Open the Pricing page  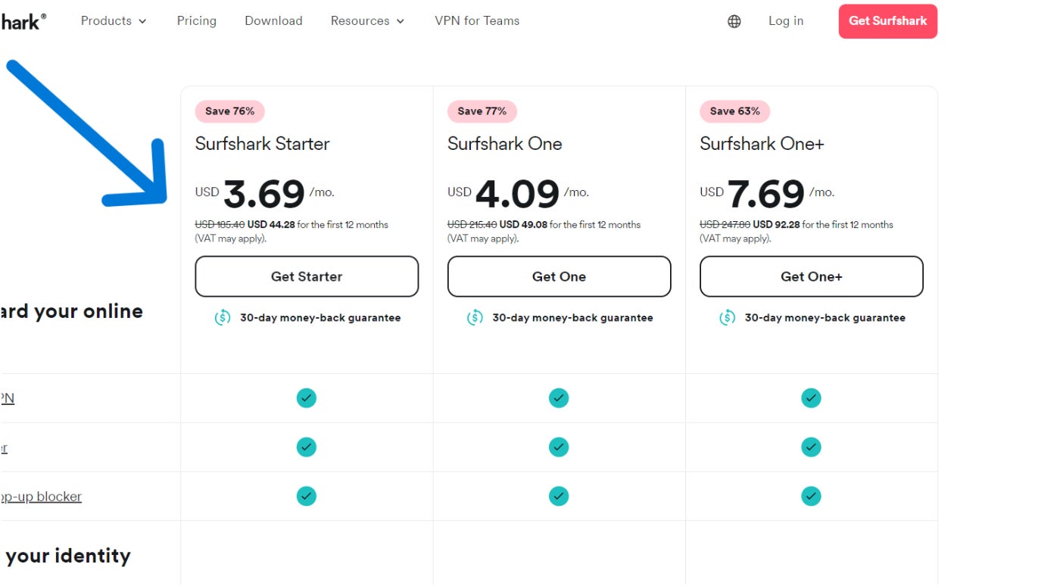[197, 21]
